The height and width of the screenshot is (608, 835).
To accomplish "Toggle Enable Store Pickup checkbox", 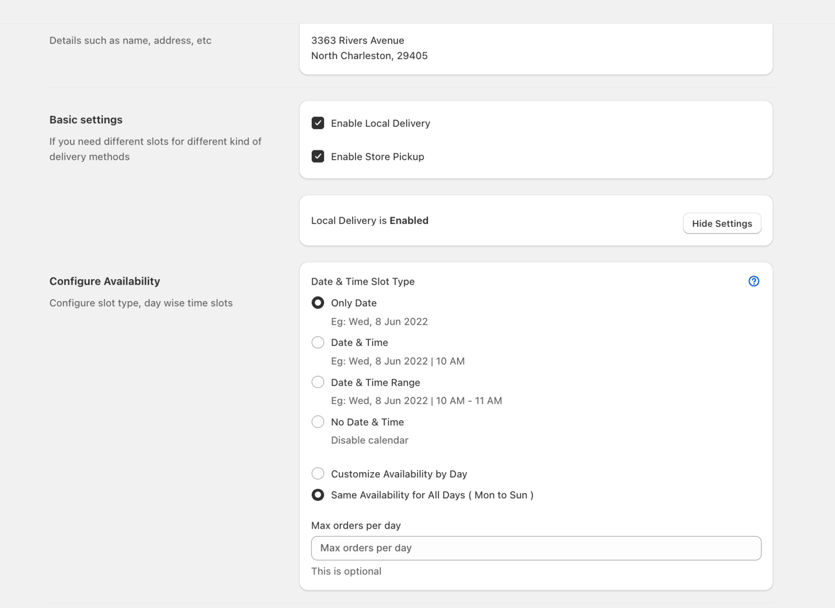I will pos(318,157).
